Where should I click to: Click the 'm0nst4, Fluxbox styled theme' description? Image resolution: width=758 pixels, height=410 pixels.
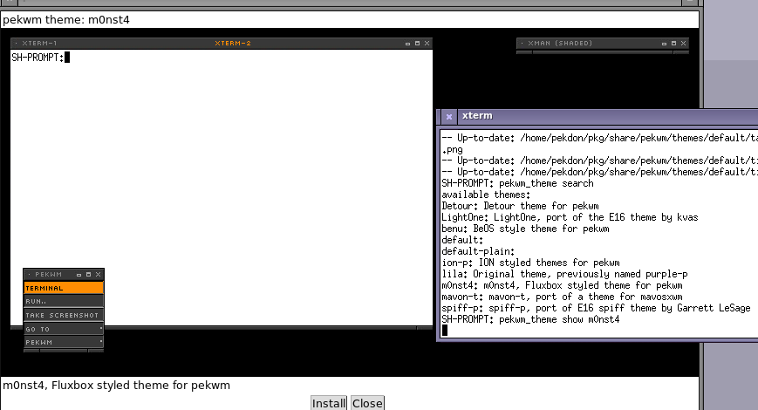pyautogui.click(x=117, y=386)
